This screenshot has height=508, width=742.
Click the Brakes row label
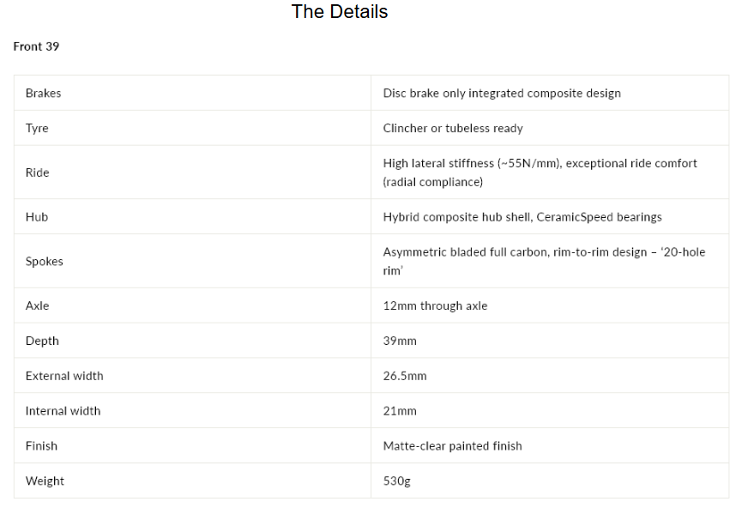tap(44, 94)
